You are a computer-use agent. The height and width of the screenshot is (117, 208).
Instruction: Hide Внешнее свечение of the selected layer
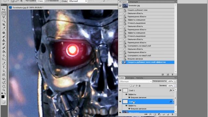tap(129, 109)
